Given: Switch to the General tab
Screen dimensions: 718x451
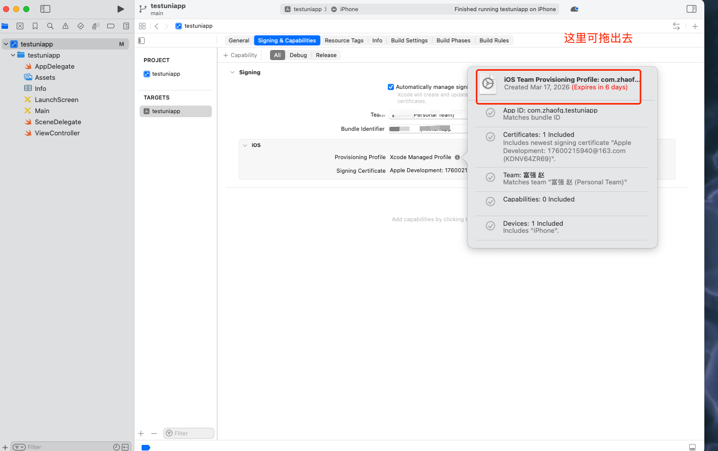Looking at the screenshot, I should click(x=239, y=40).
